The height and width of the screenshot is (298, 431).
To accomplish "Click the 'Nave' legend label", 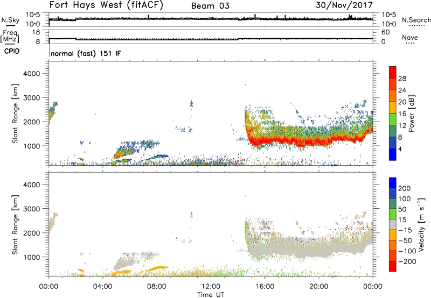I will (409, 38).
